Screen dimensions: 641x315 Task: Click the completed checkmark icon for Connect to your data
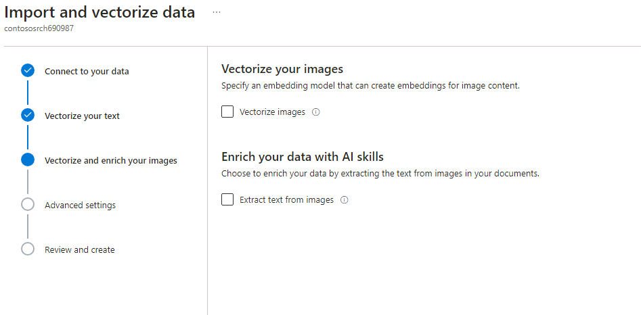[27, 71]
